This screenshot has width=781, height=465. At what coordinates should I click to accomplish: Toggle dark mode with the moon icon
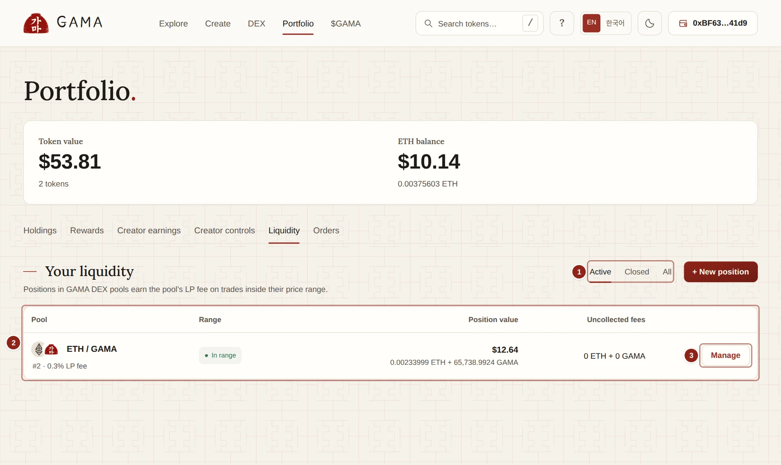(650, 23)
